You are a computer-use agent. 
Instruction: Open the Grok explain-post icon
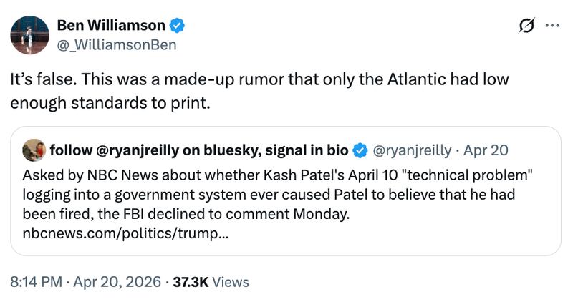[526, 26]
